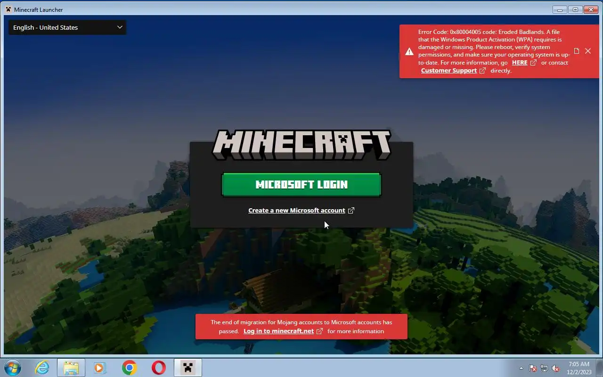This screenshot has height=377, width=603.
Task: Click the external-link icon after the HERE link
Action: [x=533, y=62]
